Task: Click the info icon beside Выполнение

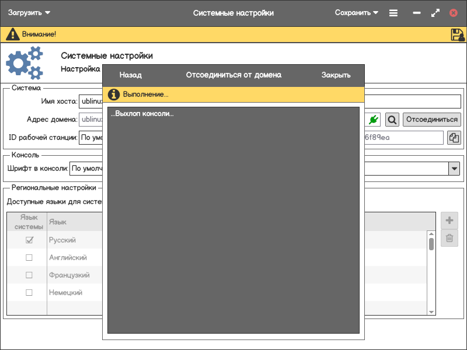Action: coord(114,94)
